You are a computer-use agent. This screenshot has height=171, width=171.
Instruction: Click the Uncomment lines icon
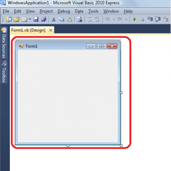97,19
